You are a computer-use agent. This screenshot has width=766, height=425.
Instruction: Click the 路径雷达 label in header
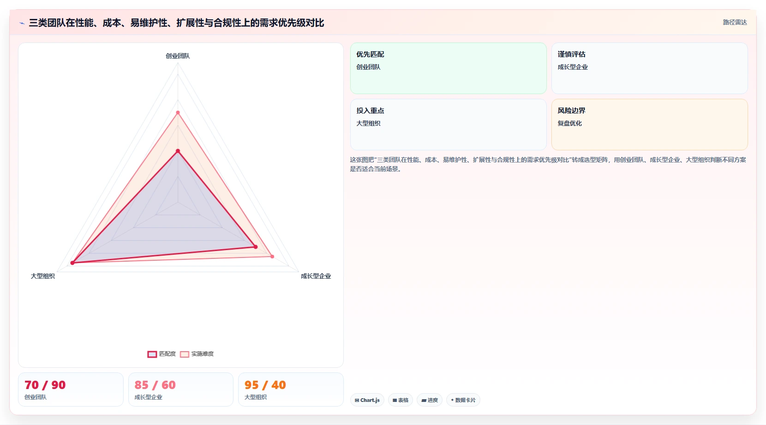(x=735, y=22)
